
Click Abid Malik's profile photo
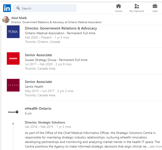click(x=6, y=19)
